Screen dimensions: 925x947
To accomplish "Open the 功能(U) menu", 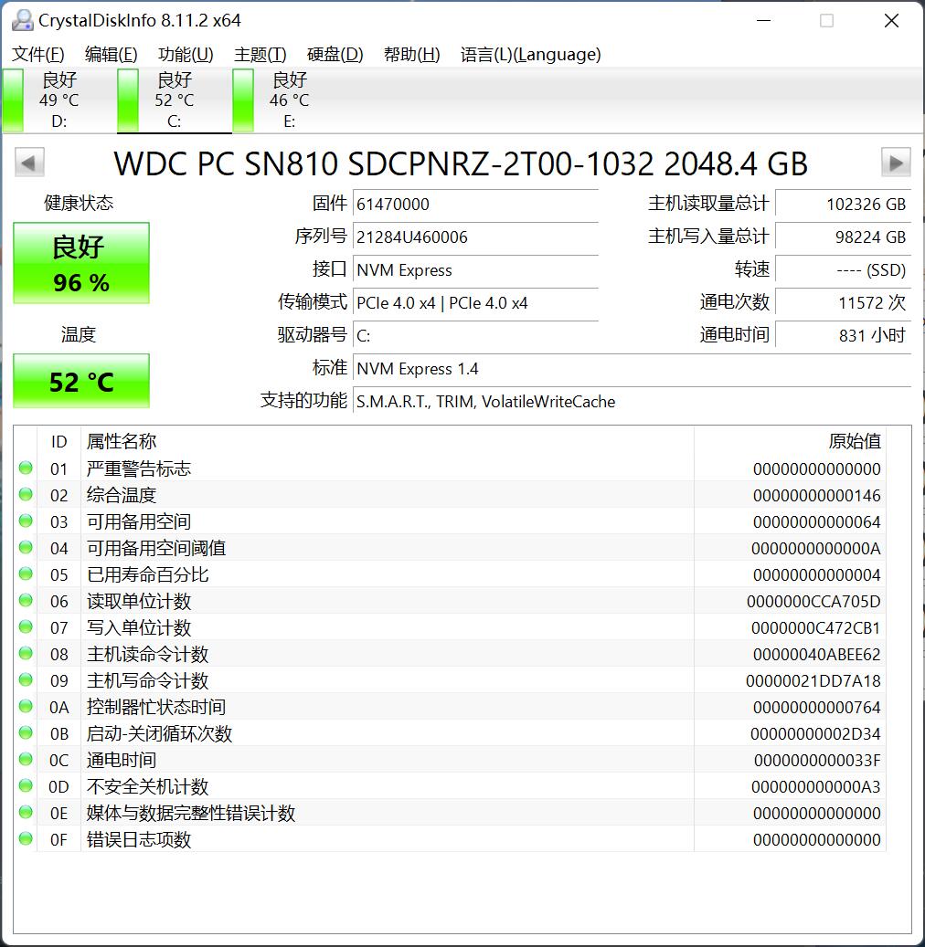I will click(186, 55).
